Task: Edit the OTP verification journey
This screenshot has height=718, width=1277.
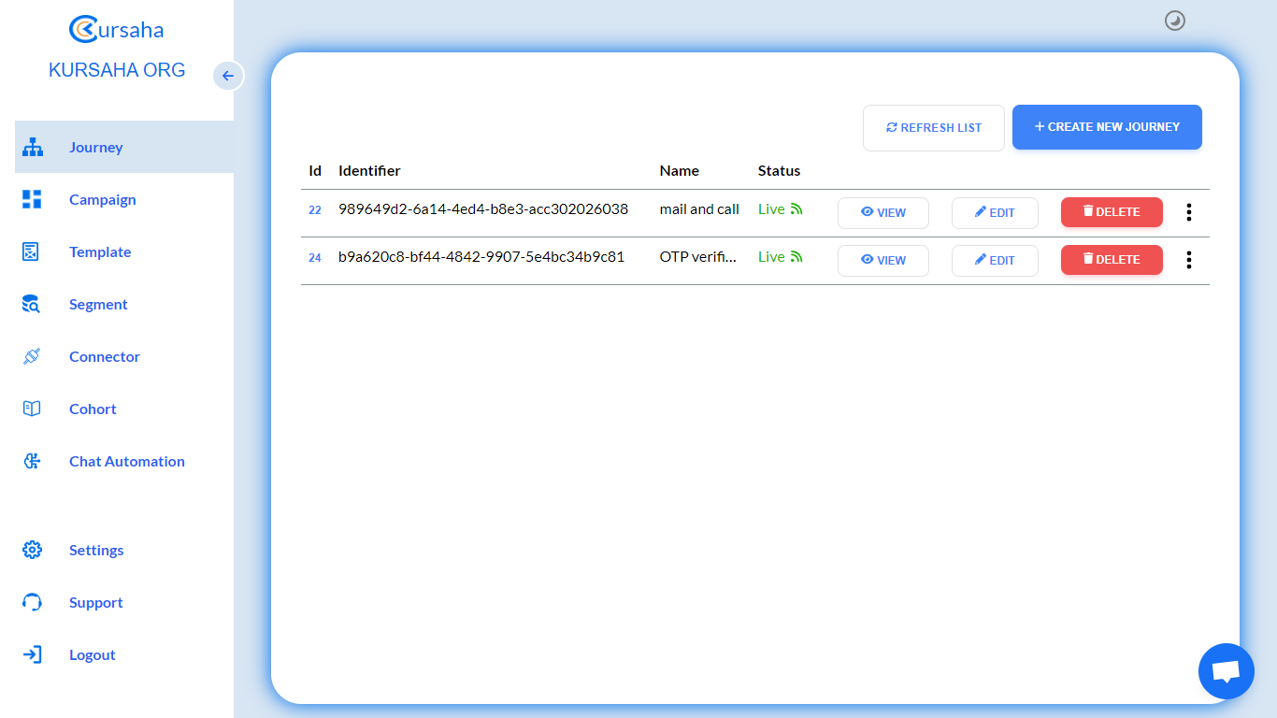Action: coord(995,260)
